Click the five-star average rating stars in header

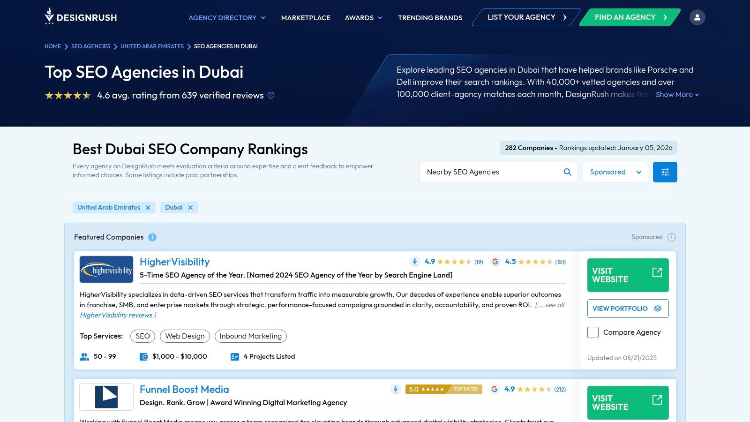[x=68, y=96]
